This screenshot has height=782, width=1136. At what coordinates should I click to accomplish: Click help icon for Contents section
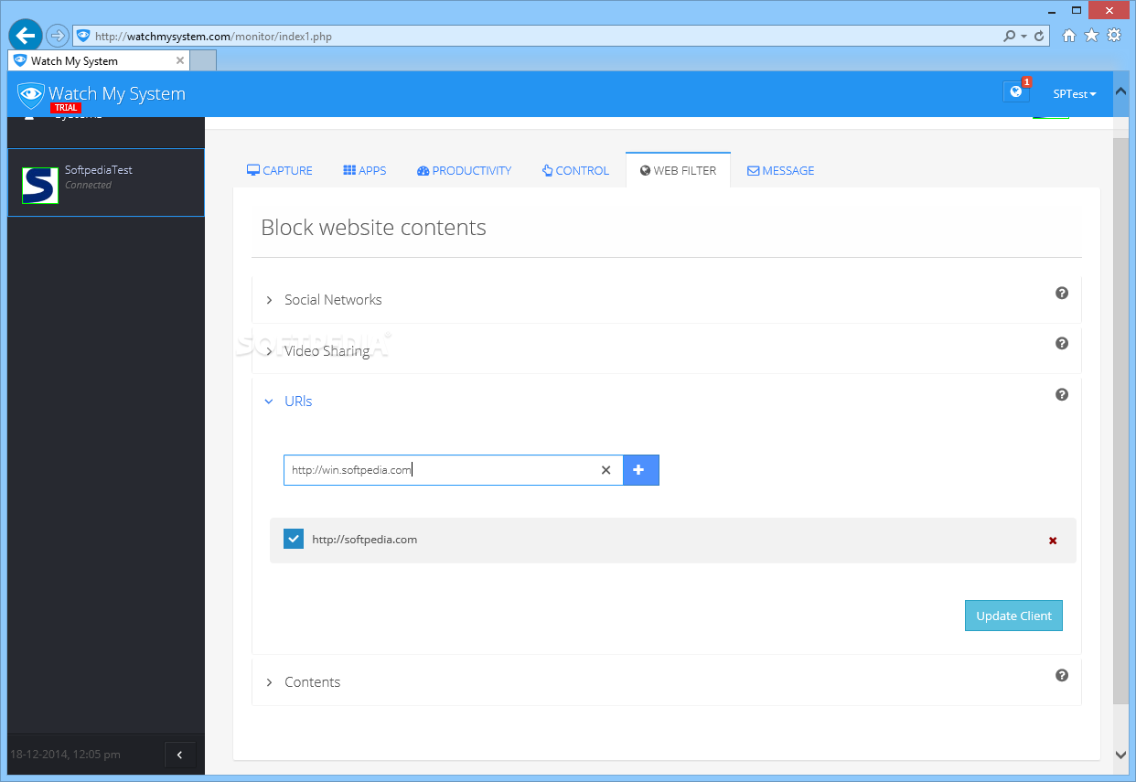[x=1062, y=675]
